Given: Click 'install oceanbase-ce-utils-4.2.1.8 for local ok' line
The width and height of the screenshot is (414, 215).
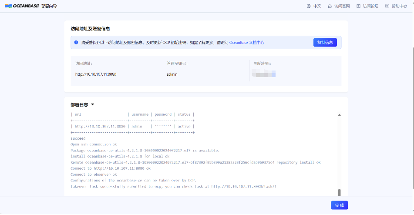Looking at the screenshot, I should click(120, 156).
